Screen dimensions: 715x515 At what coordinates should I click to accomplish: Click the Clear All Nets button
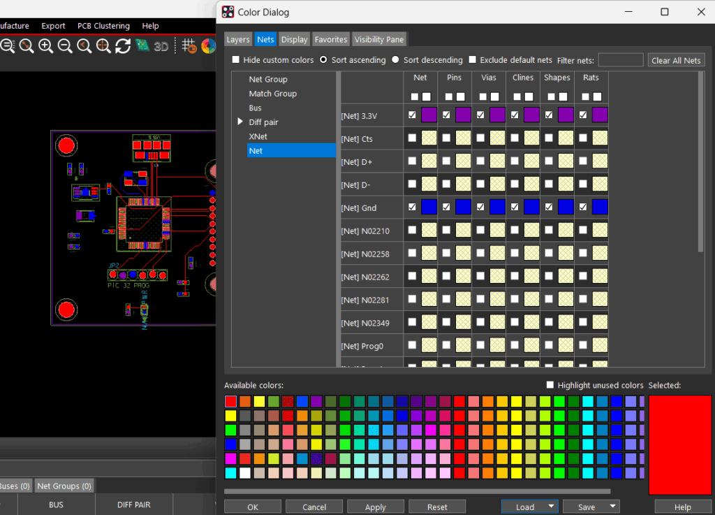click(675, 61)
